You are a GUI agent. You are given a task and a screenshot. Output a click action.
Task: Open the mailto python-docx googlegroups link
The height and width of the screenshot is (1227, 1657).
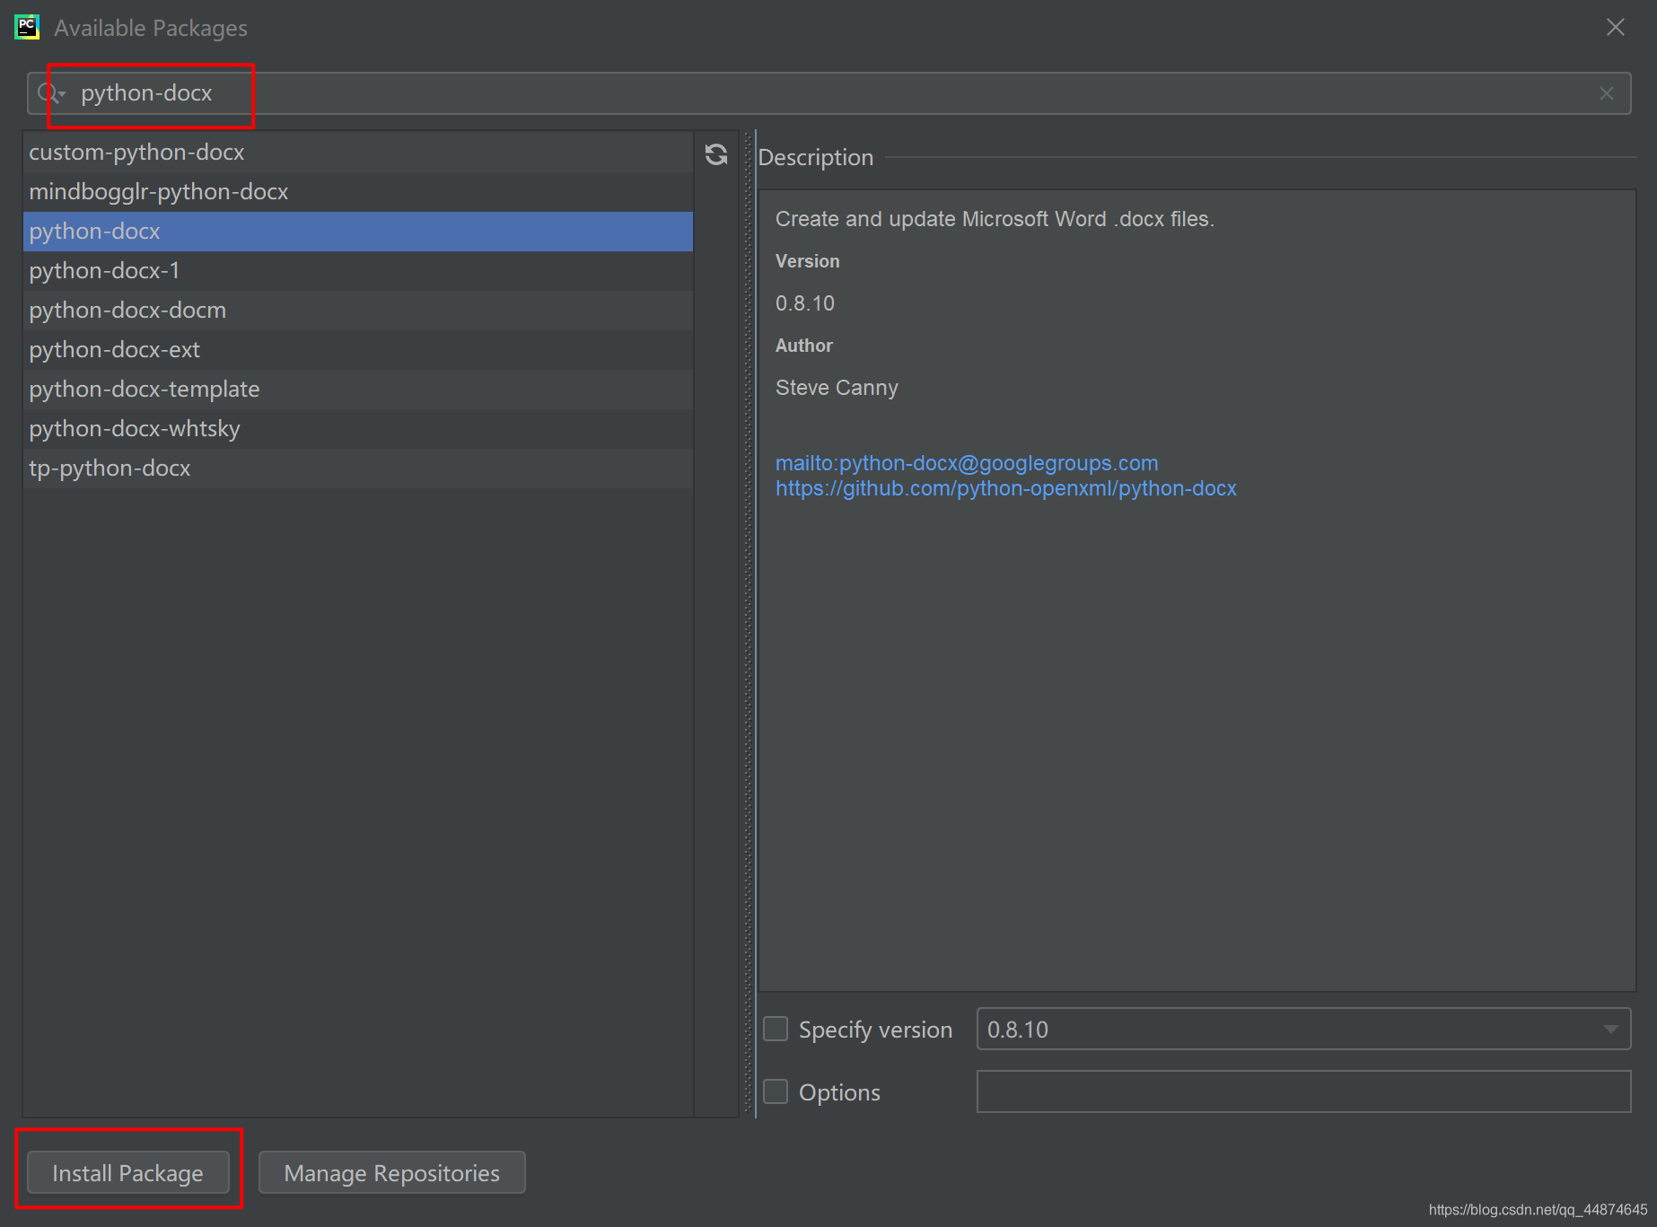click(x=967, y=463)
